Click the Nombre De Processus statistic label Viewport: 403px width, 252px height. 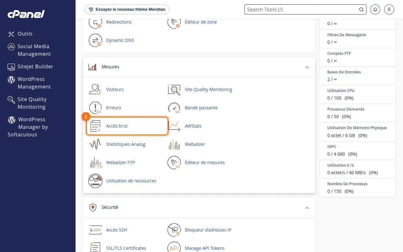click(347, 184)
